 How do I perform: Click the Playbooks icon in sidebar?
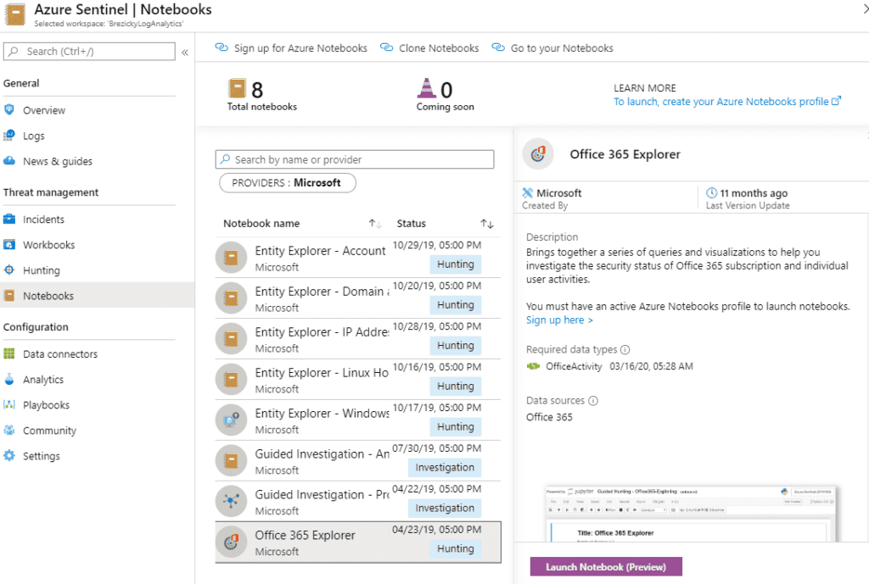pos(8,404)
